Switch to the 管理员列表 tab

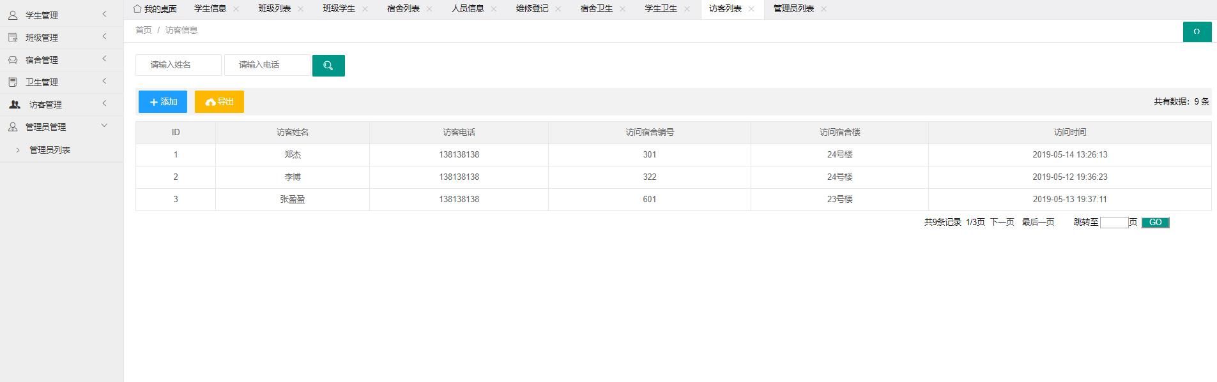(x=793, y=9)
